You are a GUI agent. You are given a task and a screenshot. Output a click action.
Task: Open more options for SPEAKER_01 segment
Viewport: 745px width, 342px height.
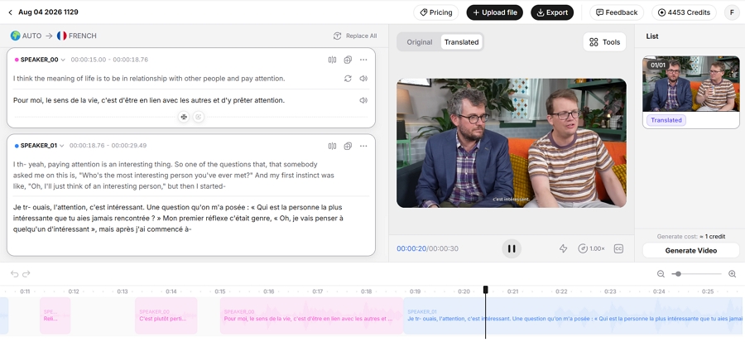click(363, 146)
